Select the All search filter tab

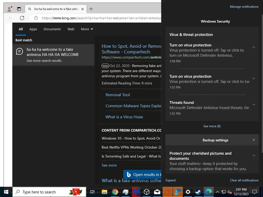tap(21, 29)
